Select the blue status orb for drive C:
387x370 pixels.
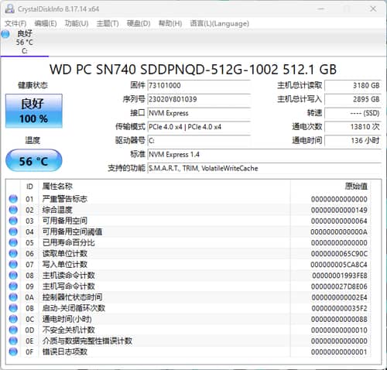(x=5, y=34)
